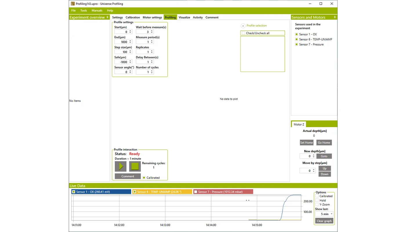Switch to the Motor settings tab
406x232 pixels.
pos(152,17)
